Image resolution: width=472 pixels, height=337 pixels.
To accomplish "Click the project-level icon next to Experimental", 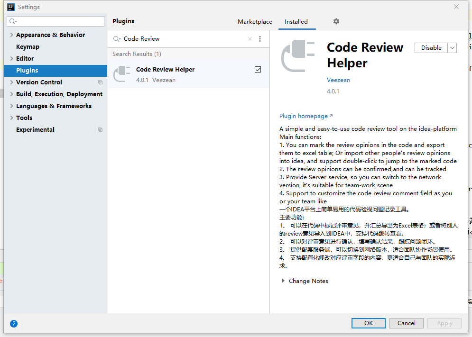I will tap(100, 130).
